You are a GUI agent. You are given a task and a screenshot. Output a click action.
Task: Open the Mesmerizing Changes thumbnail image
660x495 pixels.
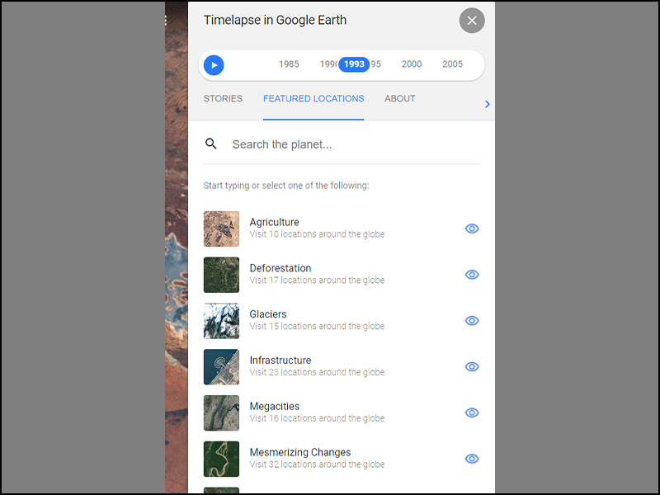point(221,459)
